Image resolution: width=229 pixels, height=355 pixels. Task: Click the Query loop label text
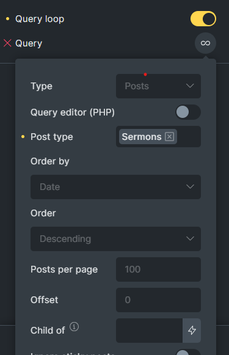click(40, 19)
